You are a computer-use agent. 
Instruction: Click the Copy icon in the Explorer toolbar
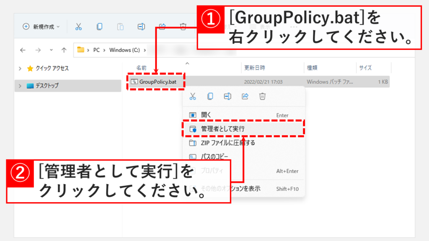tap(99, 27)
